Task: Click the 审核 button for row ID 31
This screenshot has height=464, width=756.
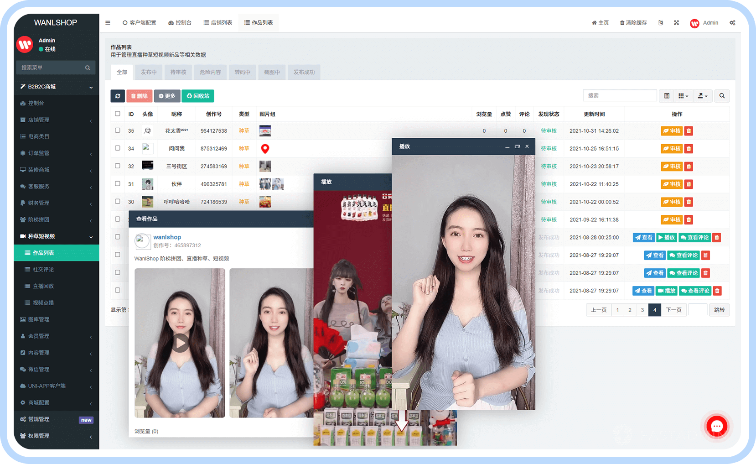Action: pyautogui.click(x=672, y=184)
